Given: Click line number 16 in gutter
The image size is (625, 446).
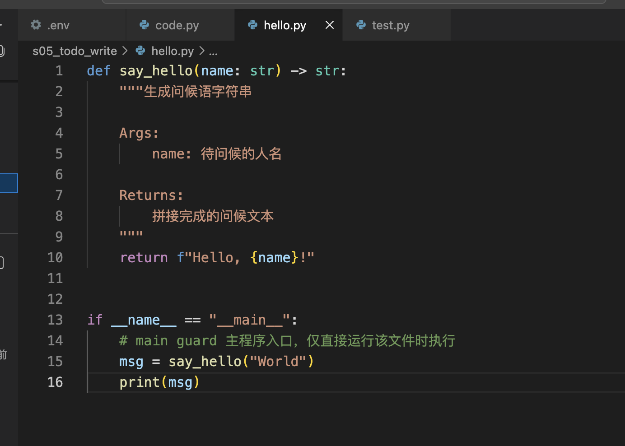Looking at the screenshot, I should pyautogui.click(x=55, y=382).
